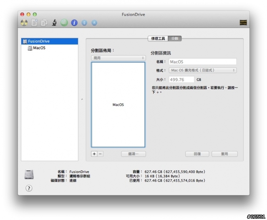
Task: Click the yellow minimize window button
Action: [28, 15]
